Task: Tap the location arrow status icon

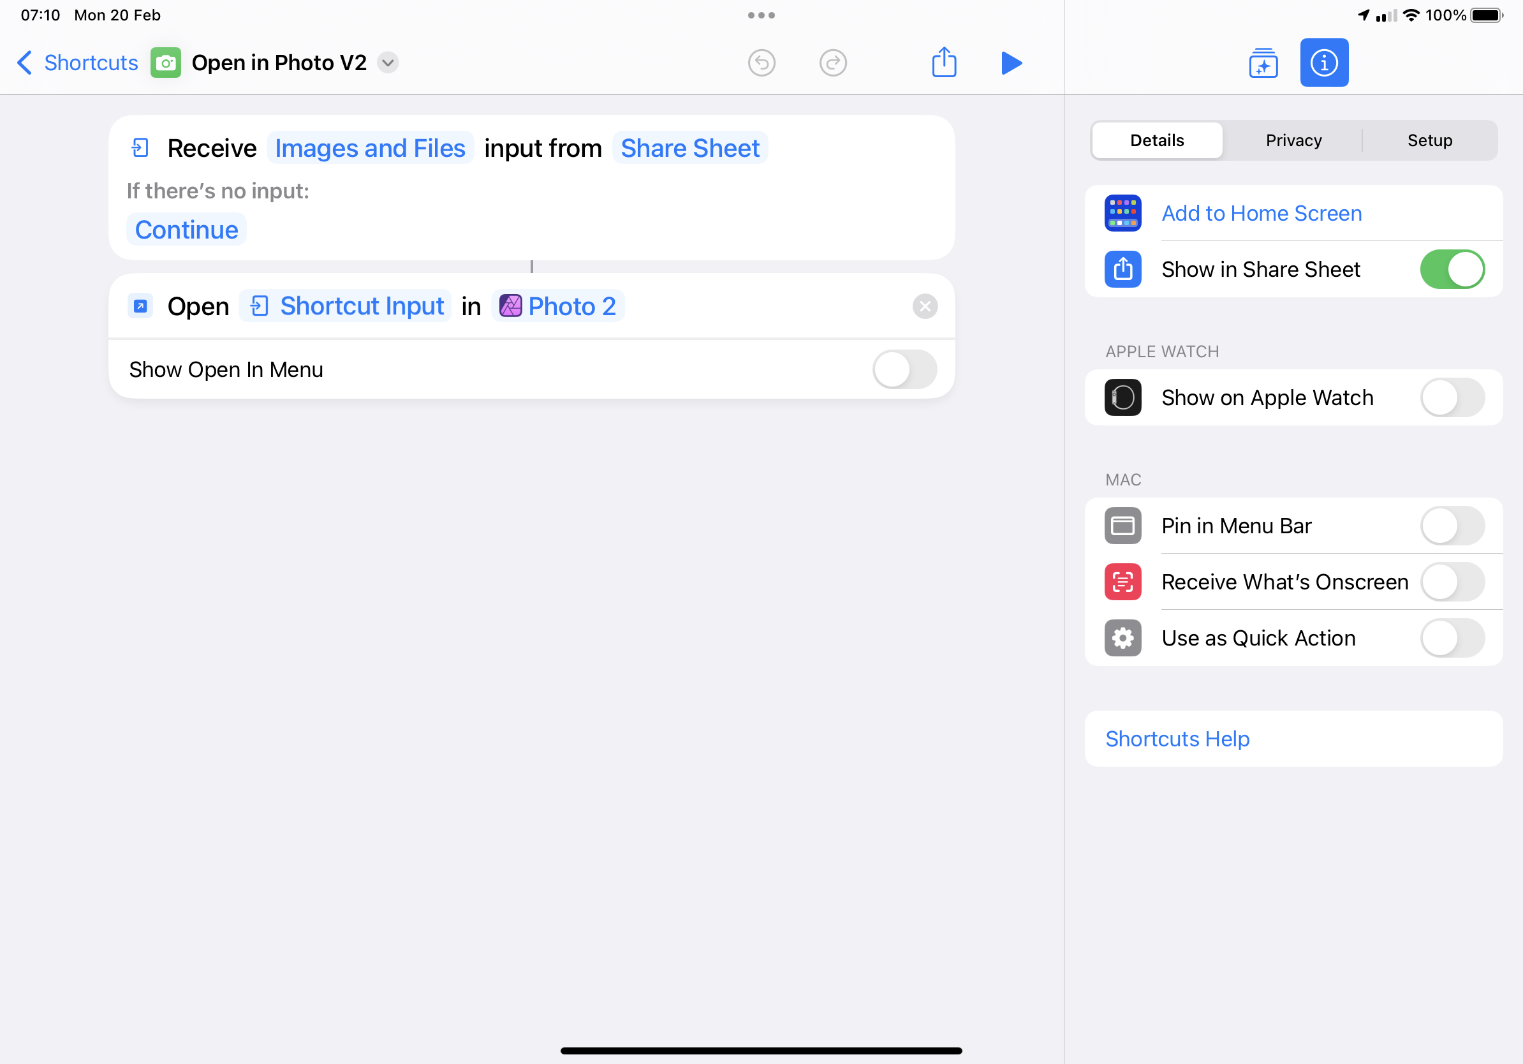Action: 1363,15
